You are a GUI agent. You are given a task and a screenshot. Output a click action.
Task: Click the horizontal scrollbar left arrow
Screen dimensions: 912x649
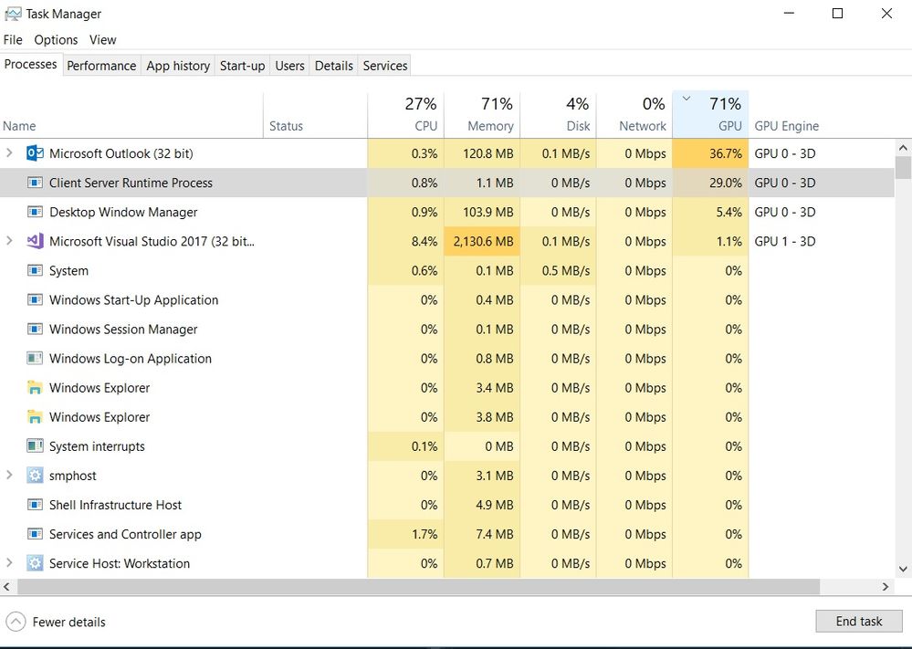click(6, 587)
